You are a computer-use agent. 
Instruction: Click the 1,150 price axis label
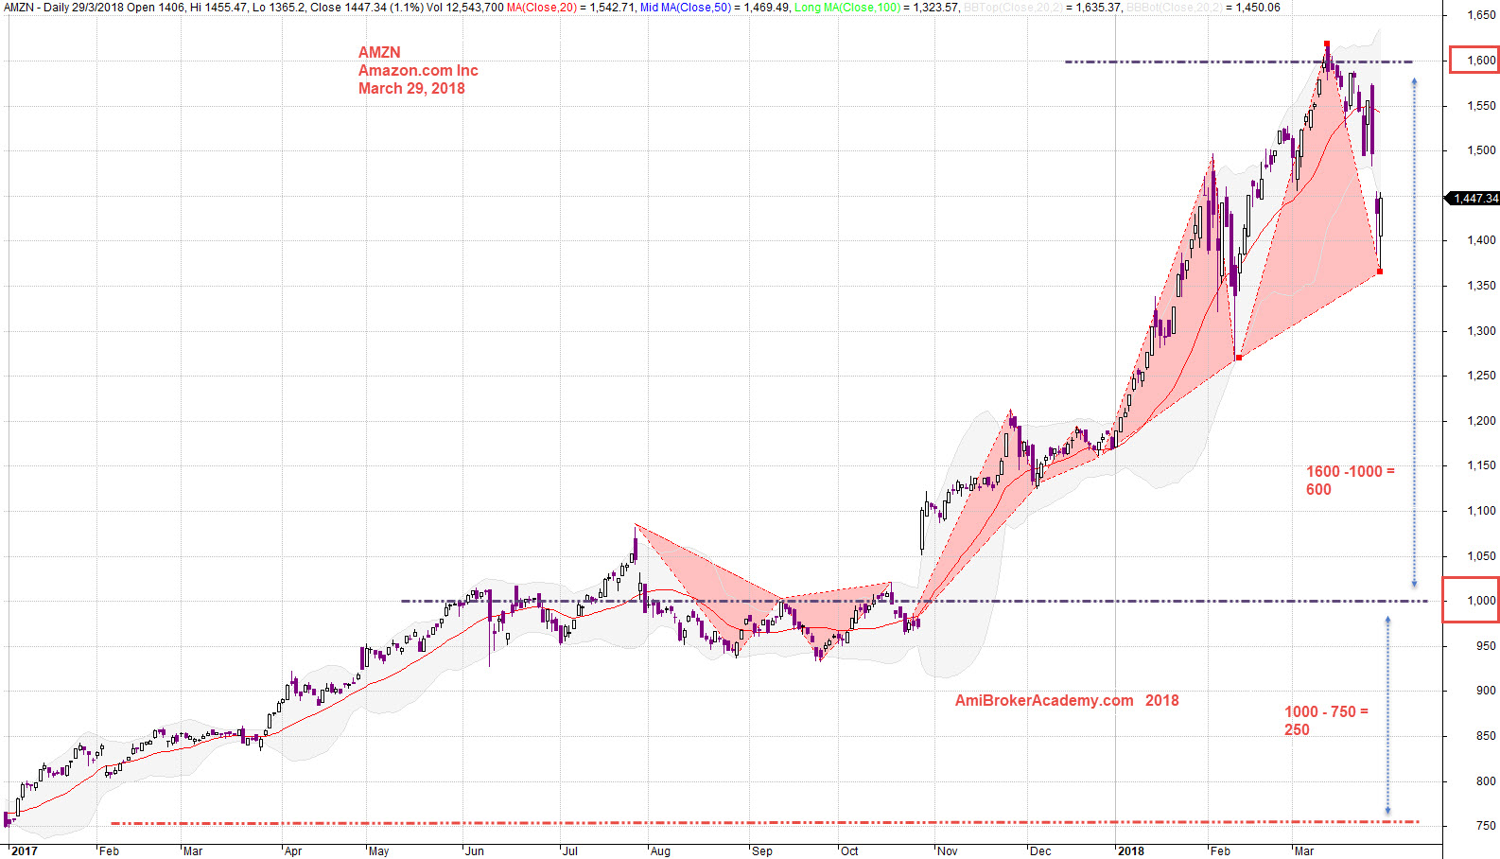pyautogui.click(x=1481, y=465)
